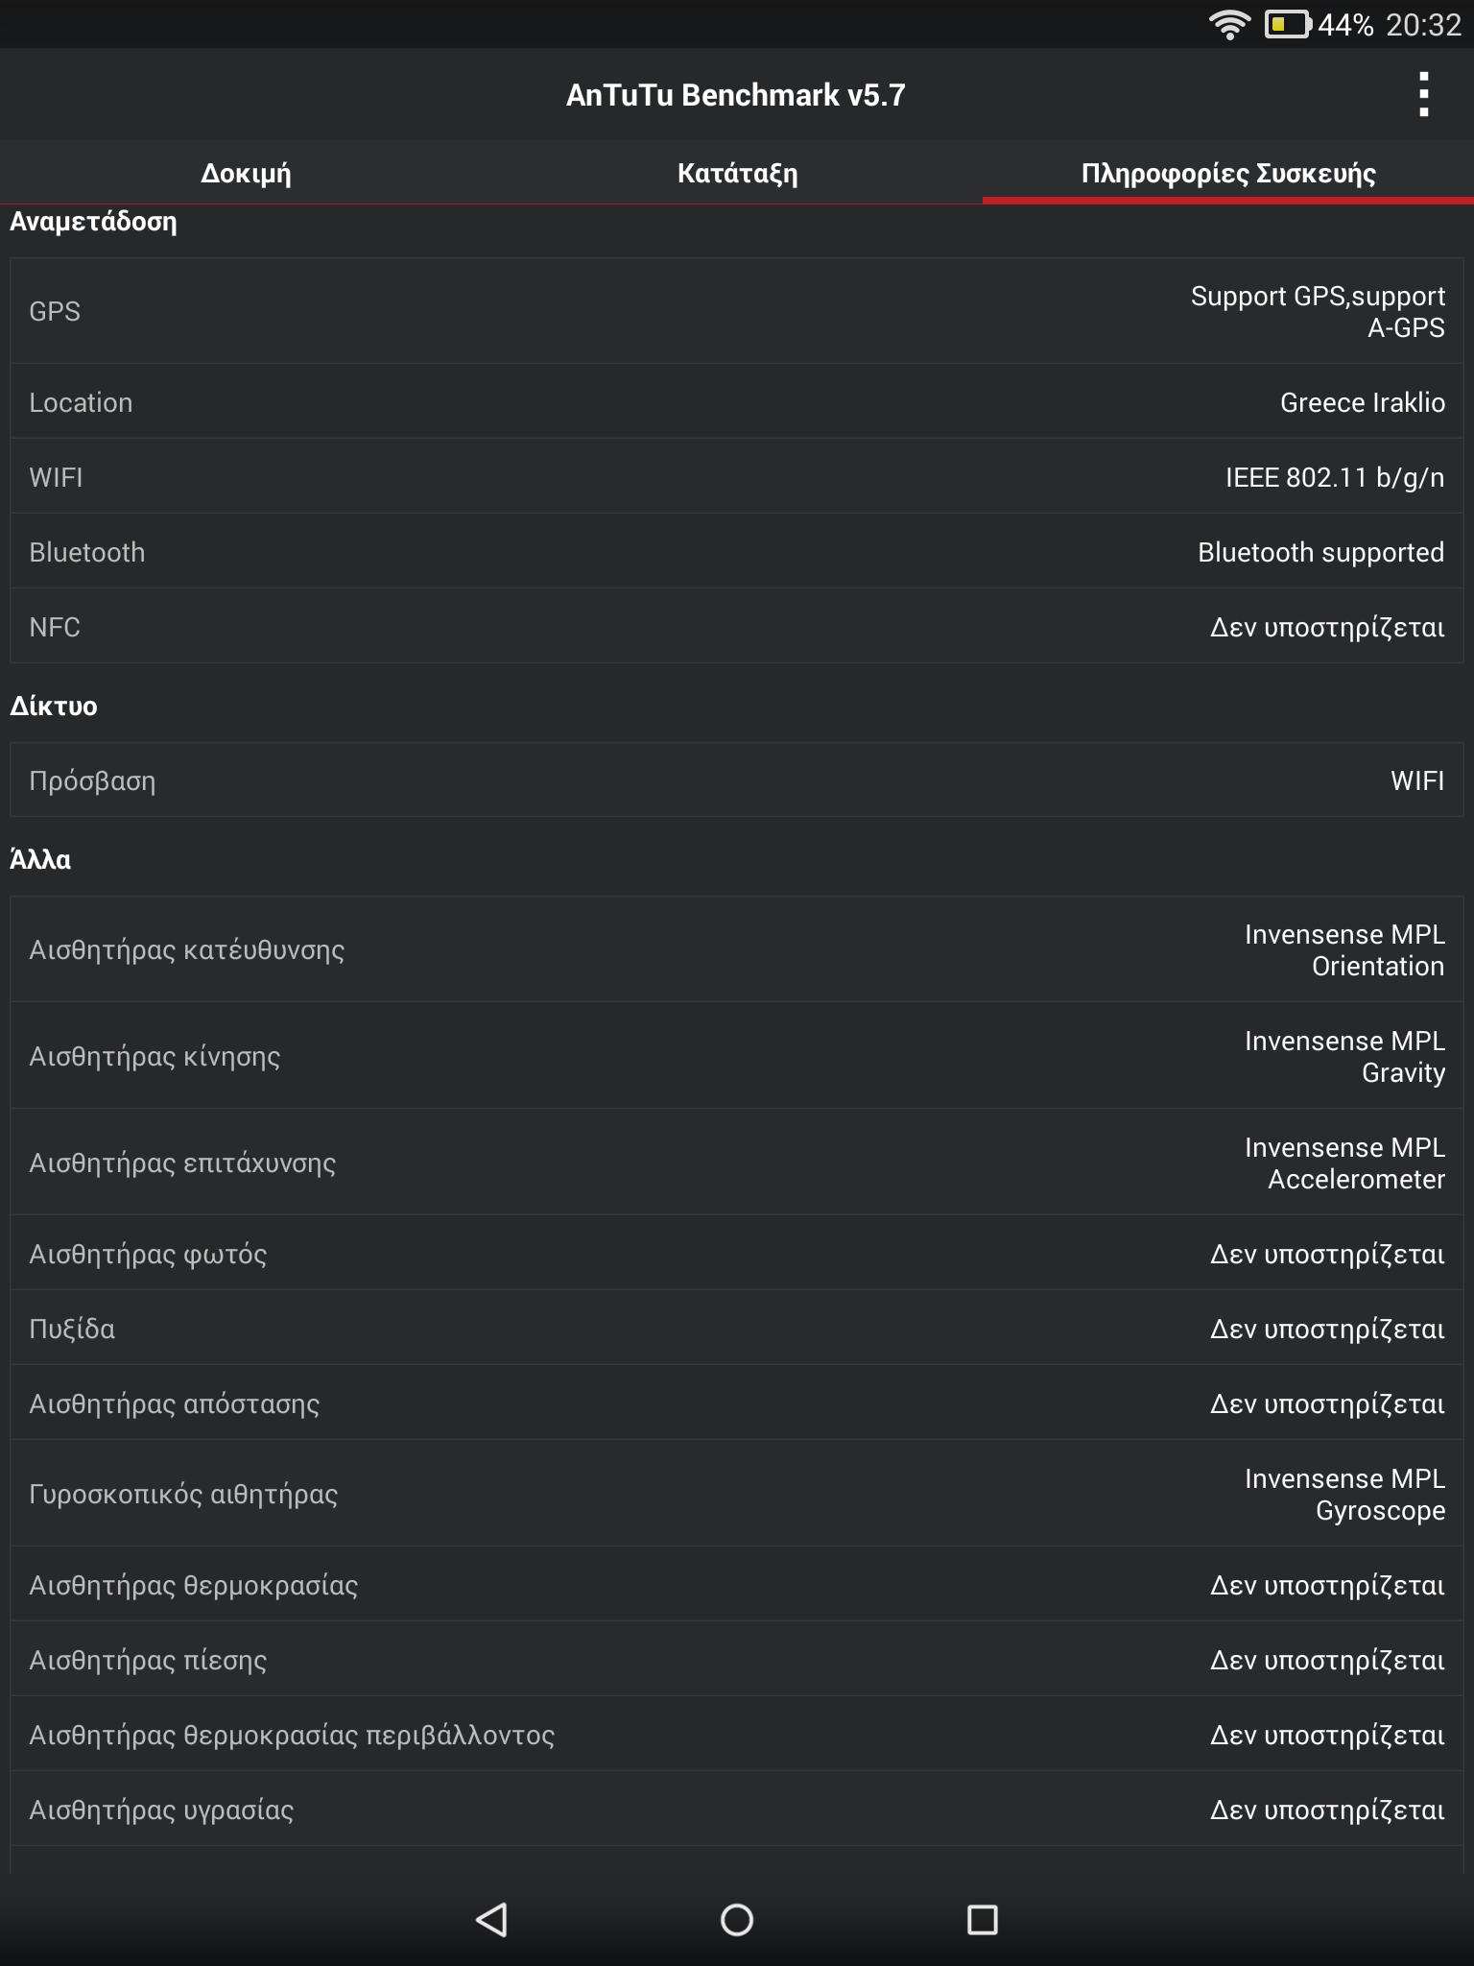
Task: Select the GPS row
Action: click(737, 311)
